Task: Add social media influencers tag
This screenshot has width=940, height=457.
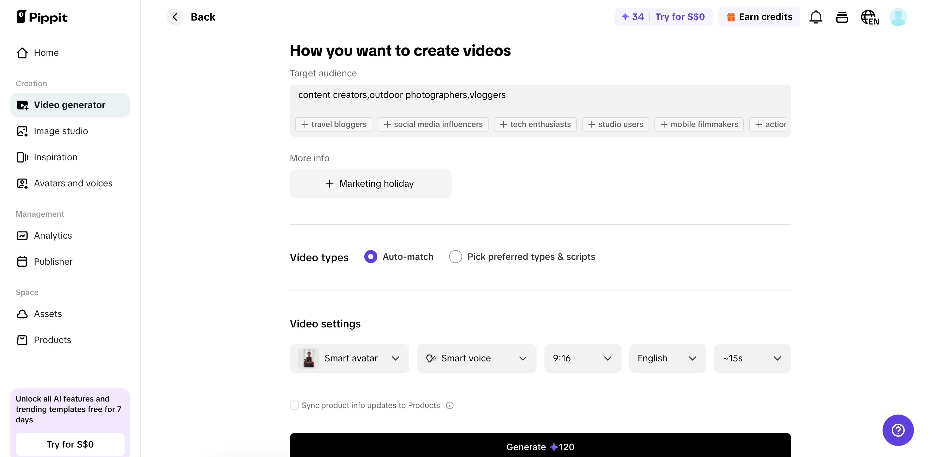Action: (433, 124)
